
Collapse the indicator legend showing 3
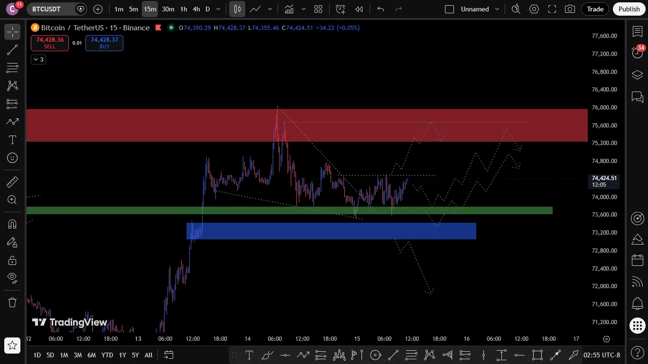pyautogui.click(x=38, y=59)
